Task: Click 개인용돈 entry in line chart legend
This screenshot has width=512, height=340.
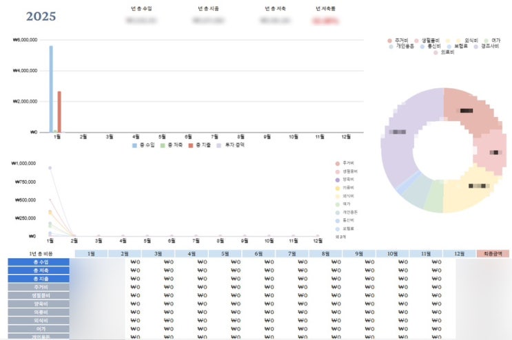Action: [347, 212]
